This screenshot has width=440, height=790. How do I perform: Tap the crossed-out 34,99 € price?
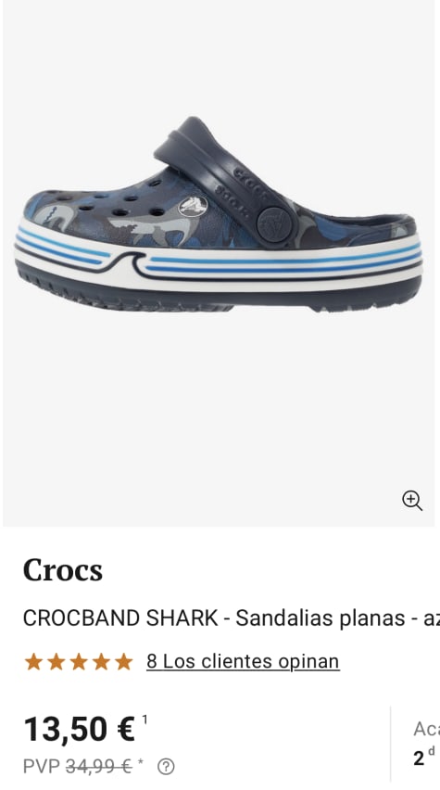coord(99,767)
